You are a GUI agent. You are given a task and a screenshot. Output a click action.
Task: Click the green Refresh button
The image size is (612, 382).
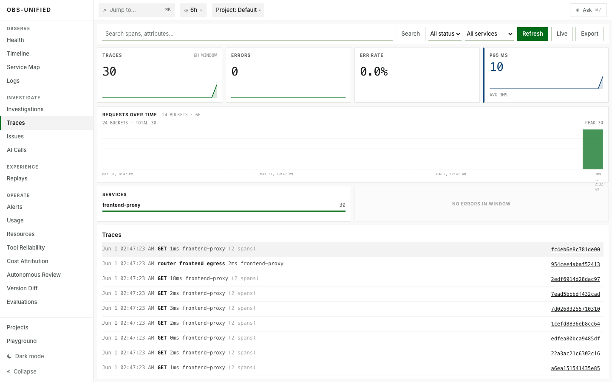[533, 34]
